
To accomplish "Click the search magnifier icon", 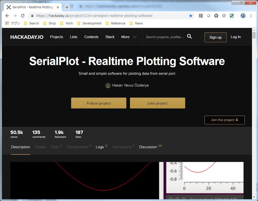I will click(189, 37).
